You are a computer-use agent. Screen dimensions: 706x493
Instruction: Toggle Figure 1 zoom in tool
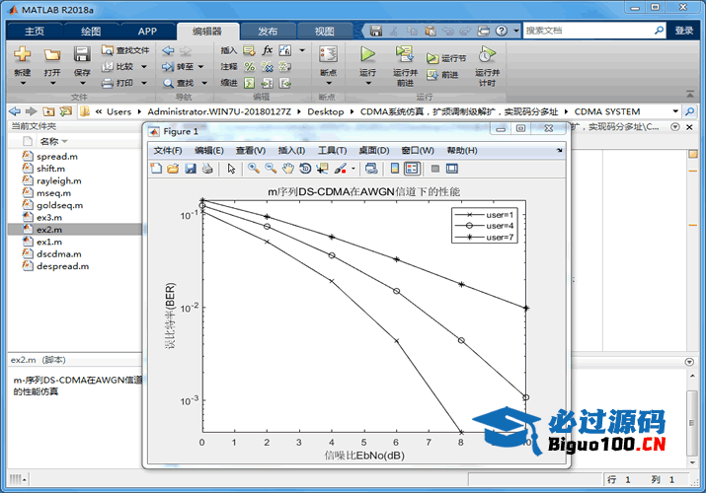click(254, 169)
